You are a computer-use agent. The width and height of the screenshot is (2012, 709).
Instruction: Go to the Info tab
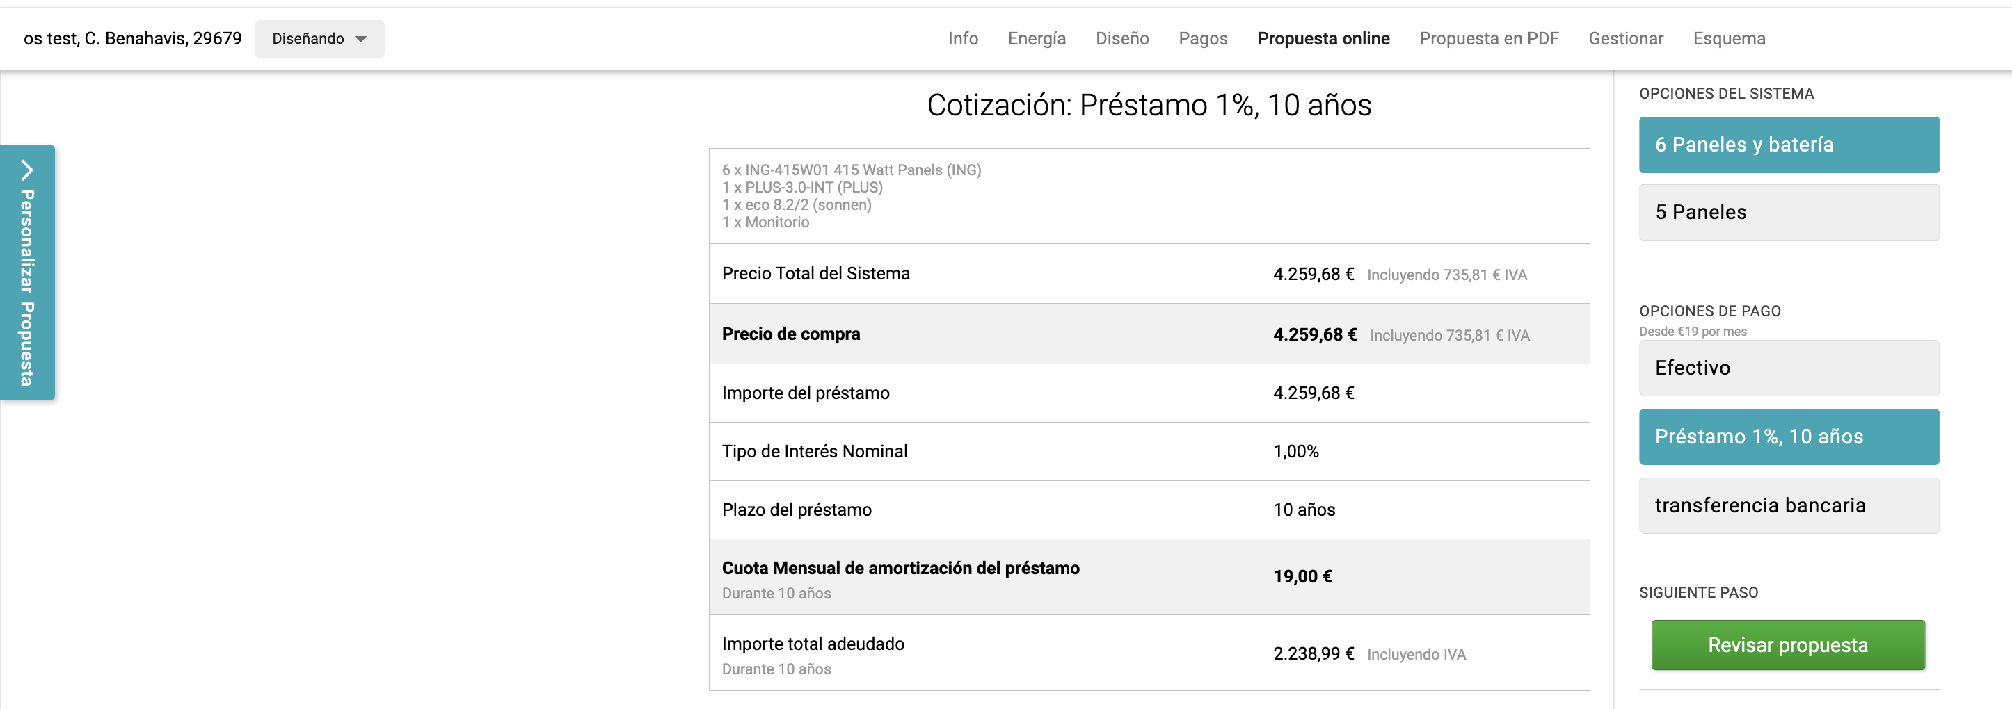[x=962, y=39]
